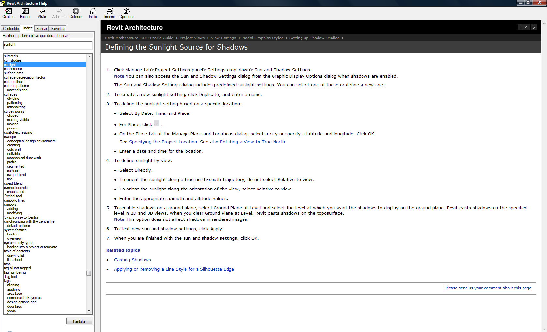
Task: Click Setting up Shadow Studies breadcrumb
Action: coord(314,38)
